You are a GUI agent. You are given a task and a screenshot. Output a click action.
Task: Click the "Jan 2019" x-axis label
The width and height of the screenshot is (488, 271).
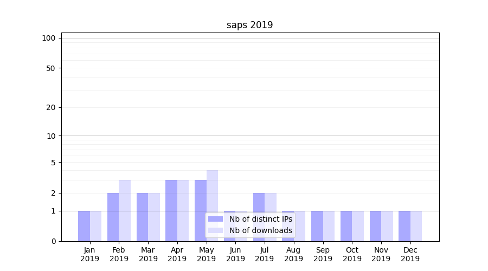click(x=90, y=254)
